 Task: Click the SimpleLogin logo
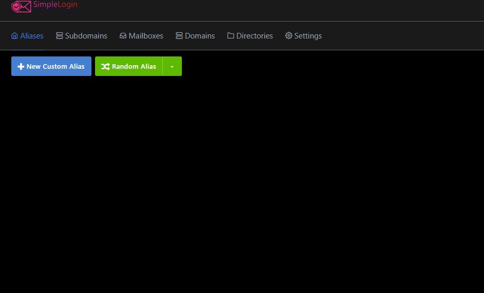coord(44,6)
